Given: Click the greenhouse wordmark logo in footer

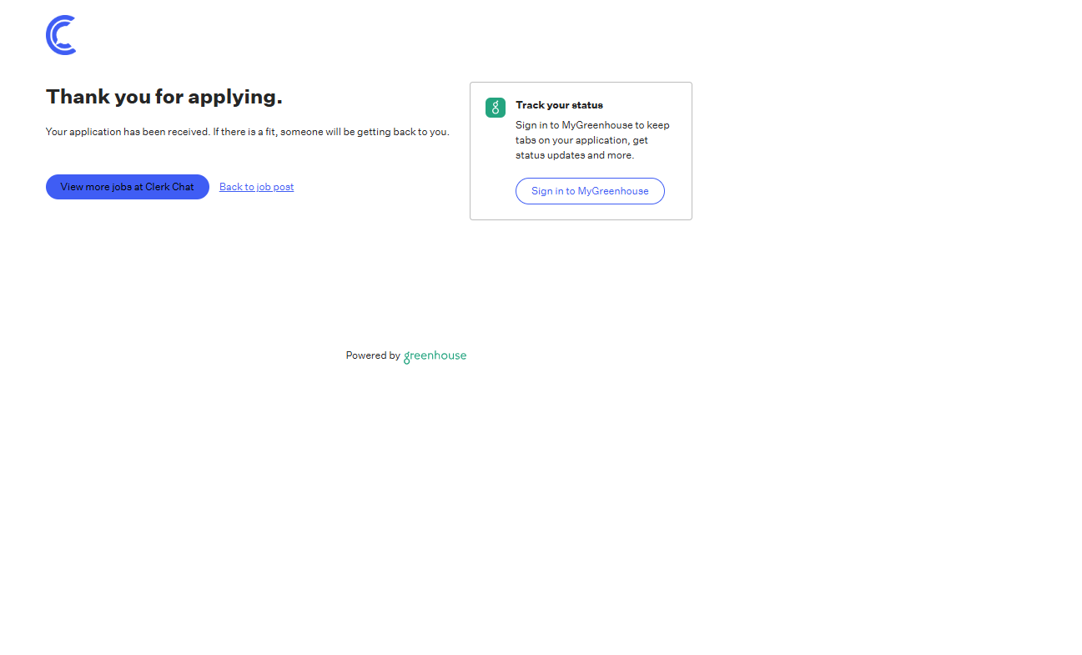Looking at the screenshot, I should click(435, 356).
